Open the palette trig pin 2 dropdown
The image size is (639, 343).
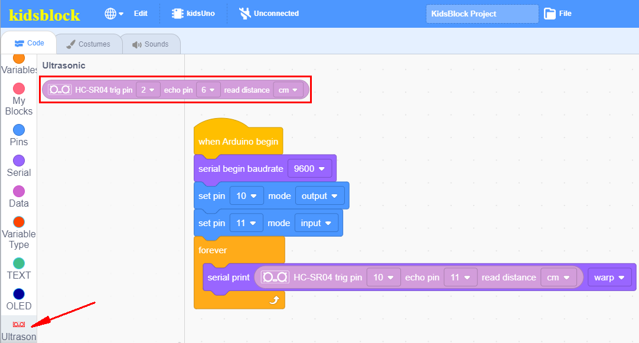pyautogui.click(x=148, y=90)
